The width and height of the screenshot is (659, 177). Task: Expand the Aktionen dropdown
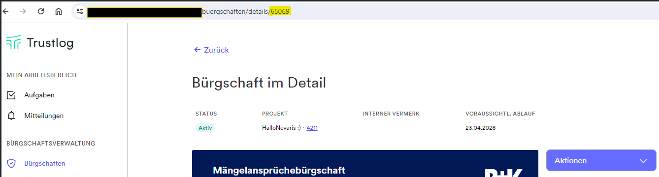[601, 160]
